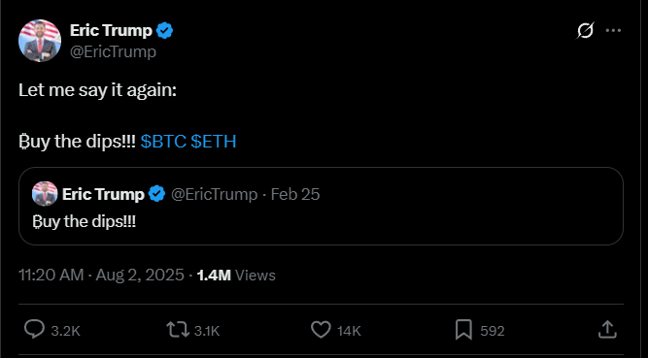The height and width of the screenshot is (358, 648).
Task: Click the blue verified badge beside Eric Trump
Action: click(x=164, y=30)
